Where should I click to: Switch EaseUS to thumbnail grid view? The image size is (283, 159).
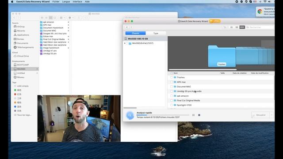tap(237, 27)
